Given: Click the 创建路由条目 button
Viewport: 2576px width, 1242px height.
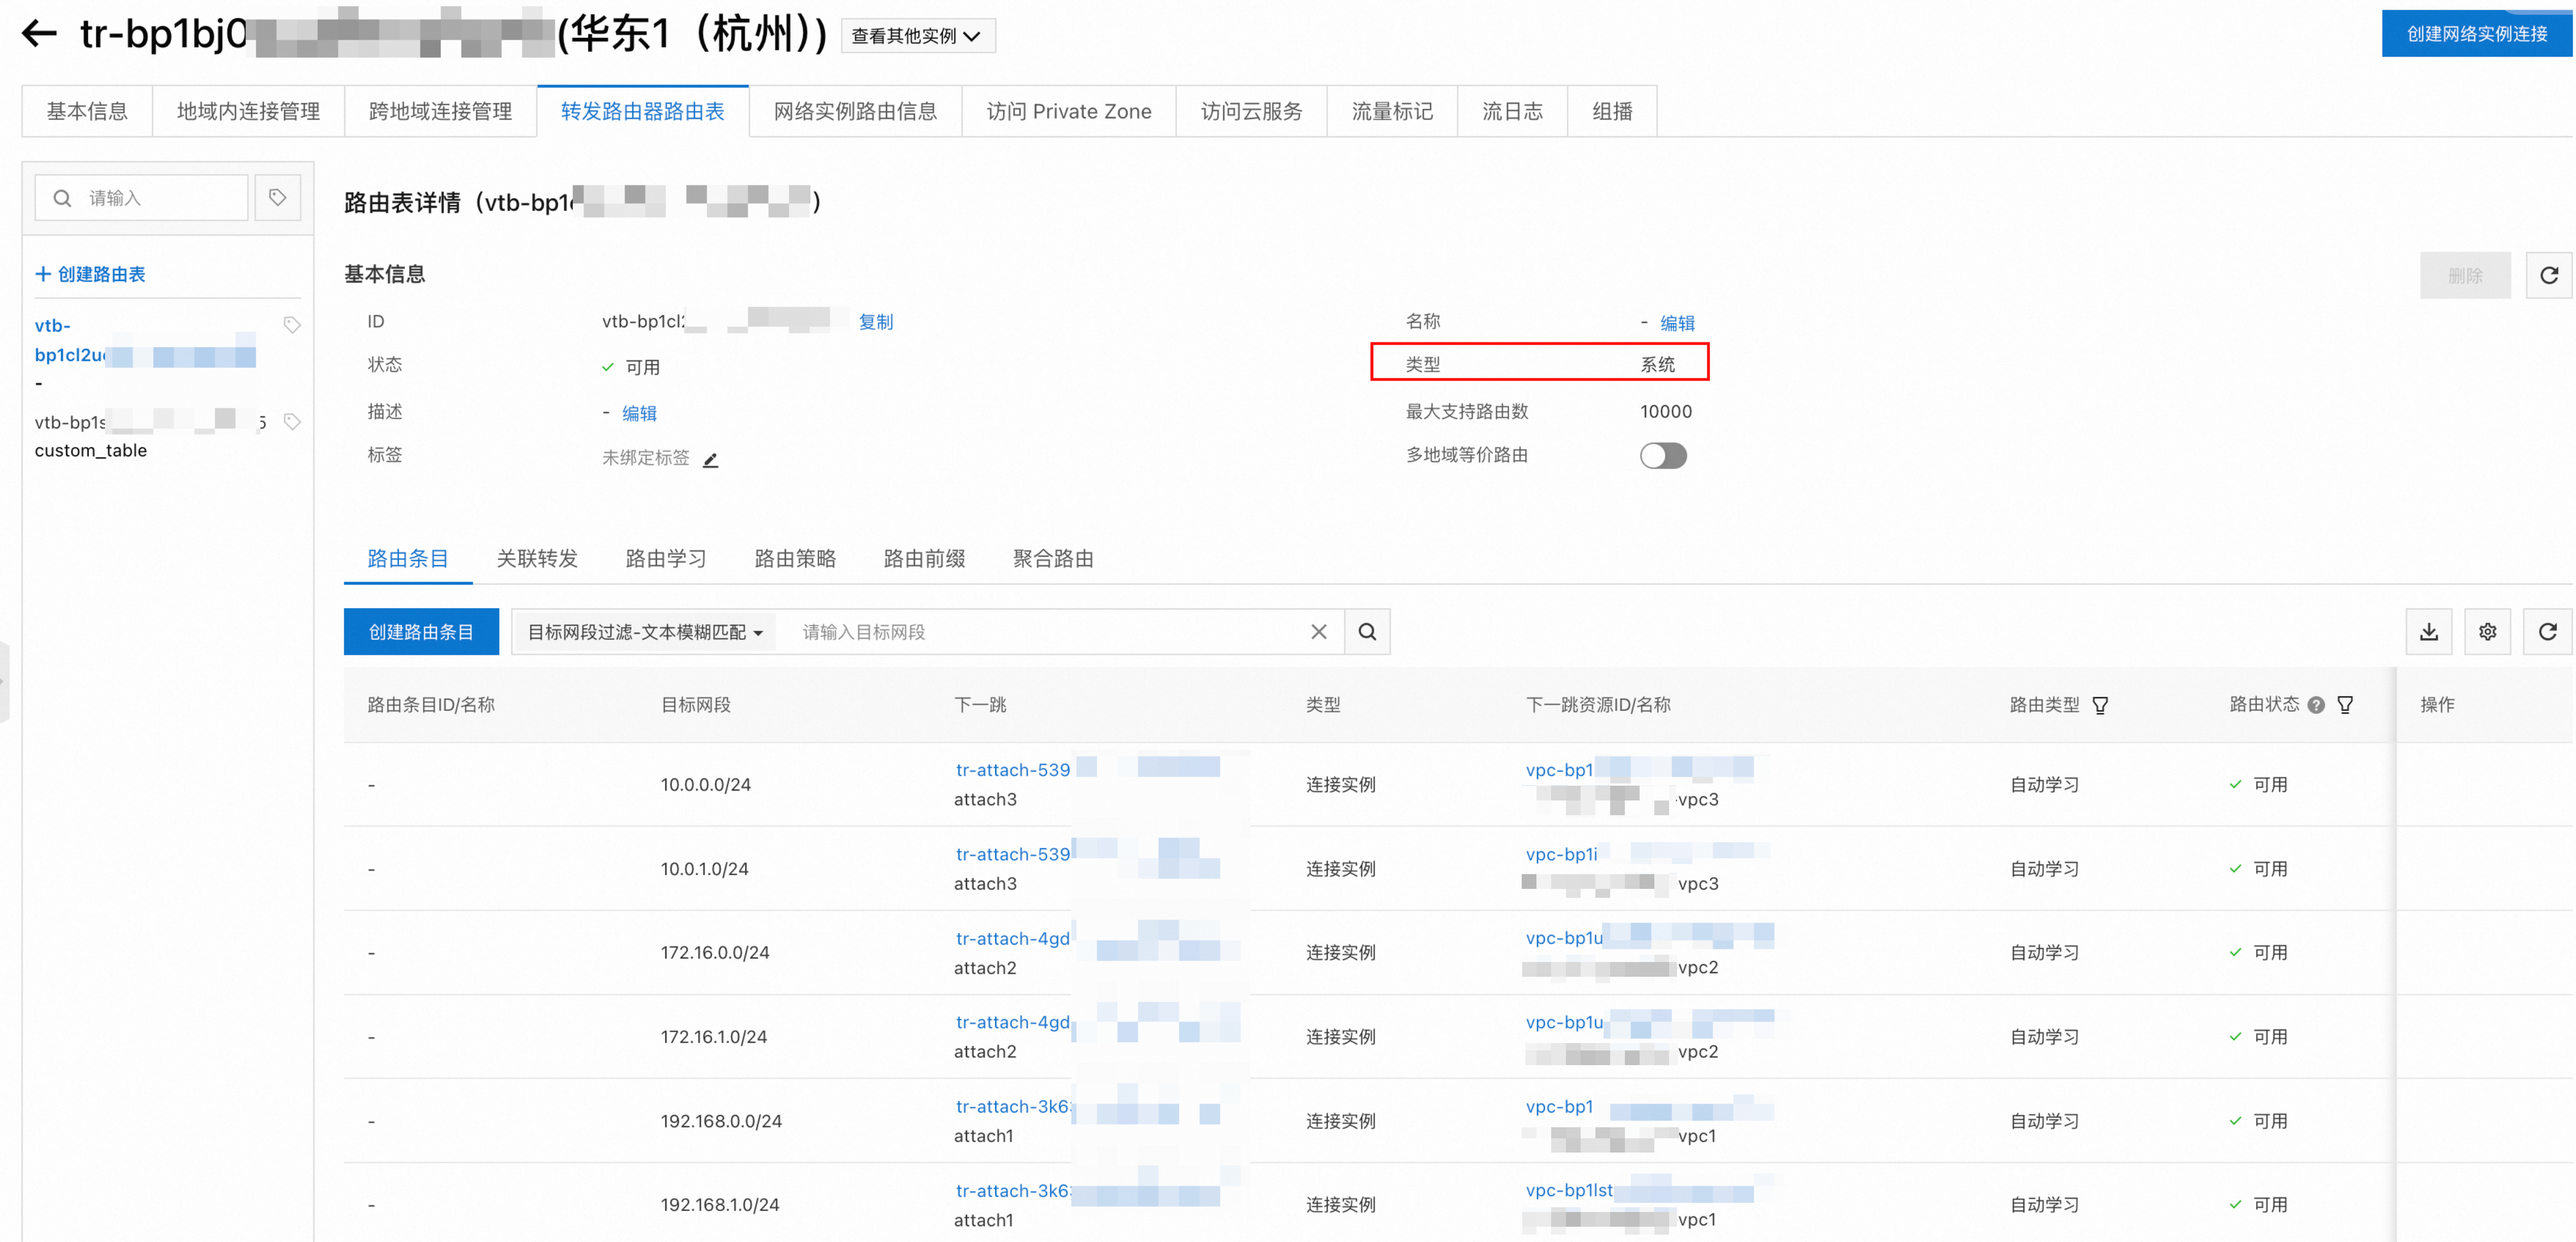Looking at the screenshot, I should (x=421, y=632).
